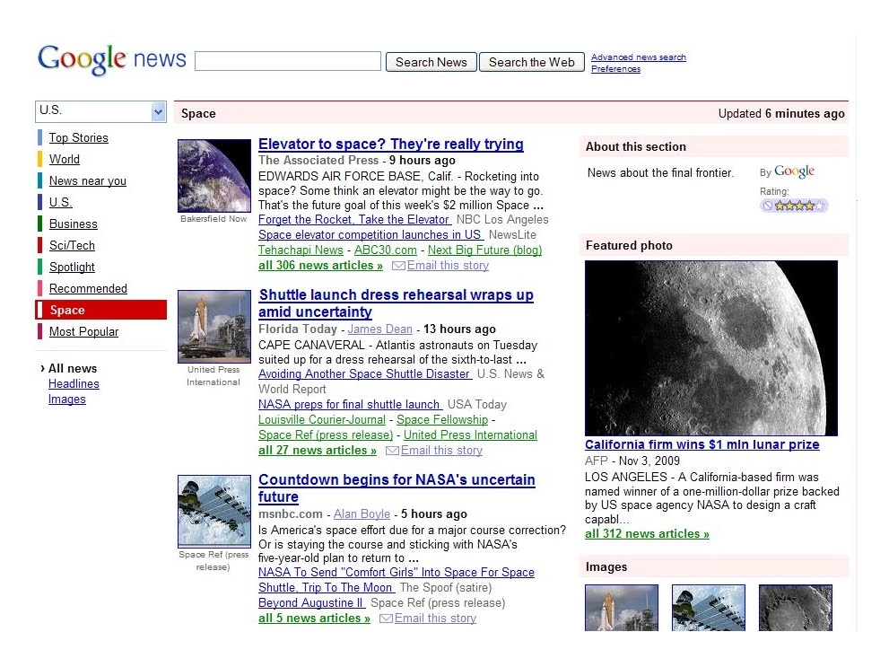The height and width of the screenshot is (667, 889).
Task: Click the Alan Boyle author link
Action: click(362, 513)
